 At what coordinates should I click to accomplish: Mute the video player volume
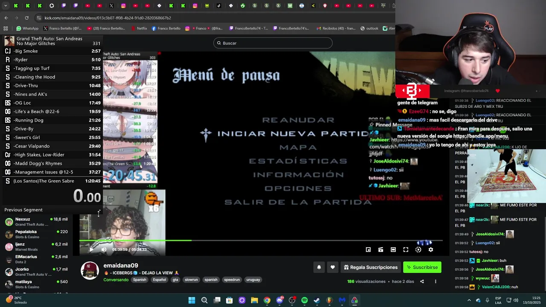point(104,249)
